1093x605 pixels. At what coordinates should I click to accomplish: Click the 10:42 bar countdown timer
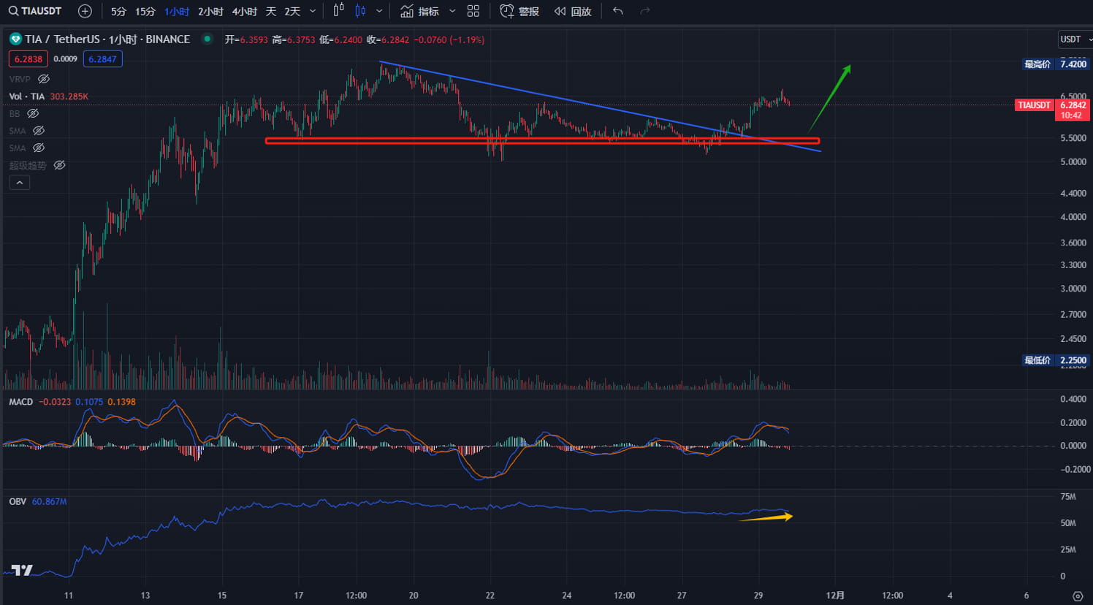coord(1072,115)
